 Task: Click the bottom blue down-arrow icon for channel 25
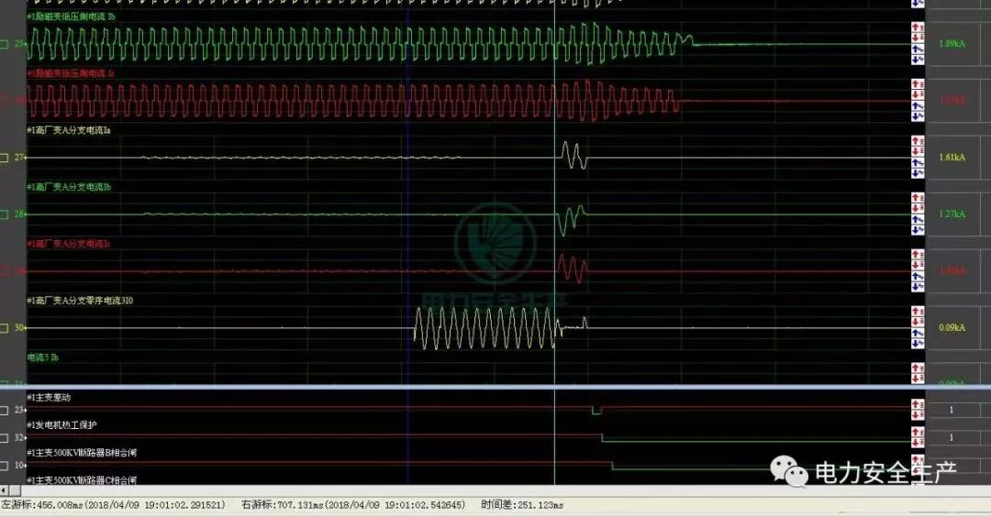tap(918, 60)
